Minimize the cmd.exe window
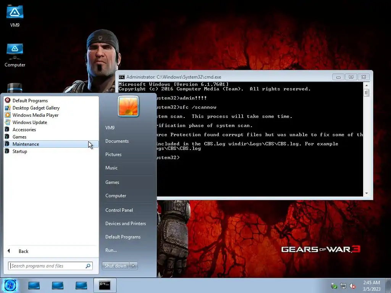391x293 pixels. click(338, 77)
